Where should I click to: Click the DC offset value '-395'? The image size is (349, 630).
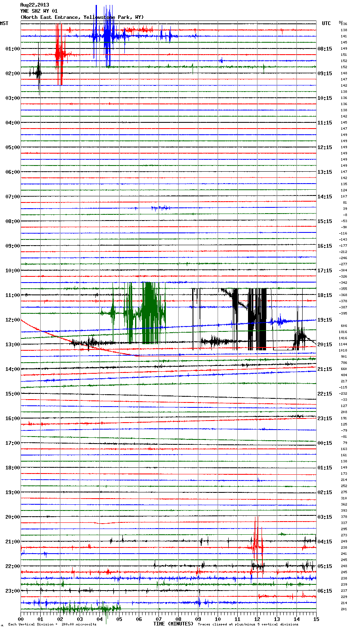(x=343, y=313)
